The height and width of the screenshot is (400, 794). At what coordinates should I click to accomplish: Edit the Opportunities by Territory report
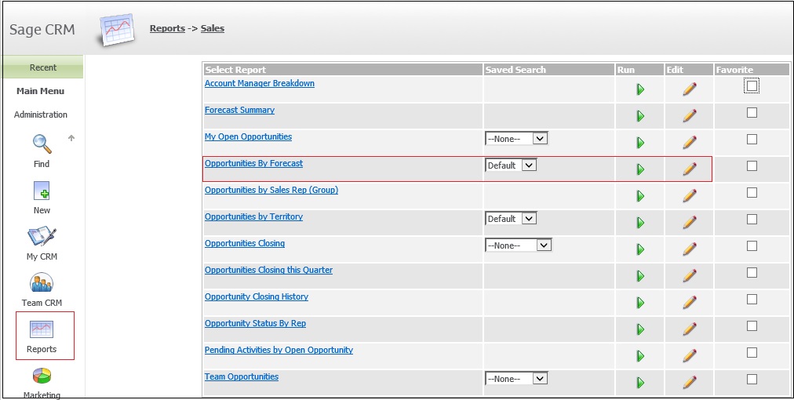pyautogui.click(x=689, y=222)
